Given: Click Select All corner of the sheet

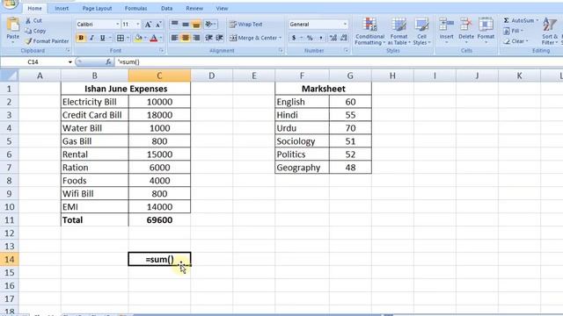Looking at the screenshot, I should coord(10,75).
